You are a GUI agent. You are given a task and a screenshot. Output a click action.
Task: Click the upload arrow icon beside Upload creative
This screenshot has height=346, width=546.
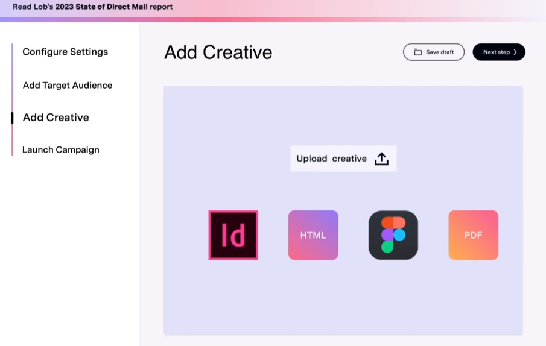381,159
